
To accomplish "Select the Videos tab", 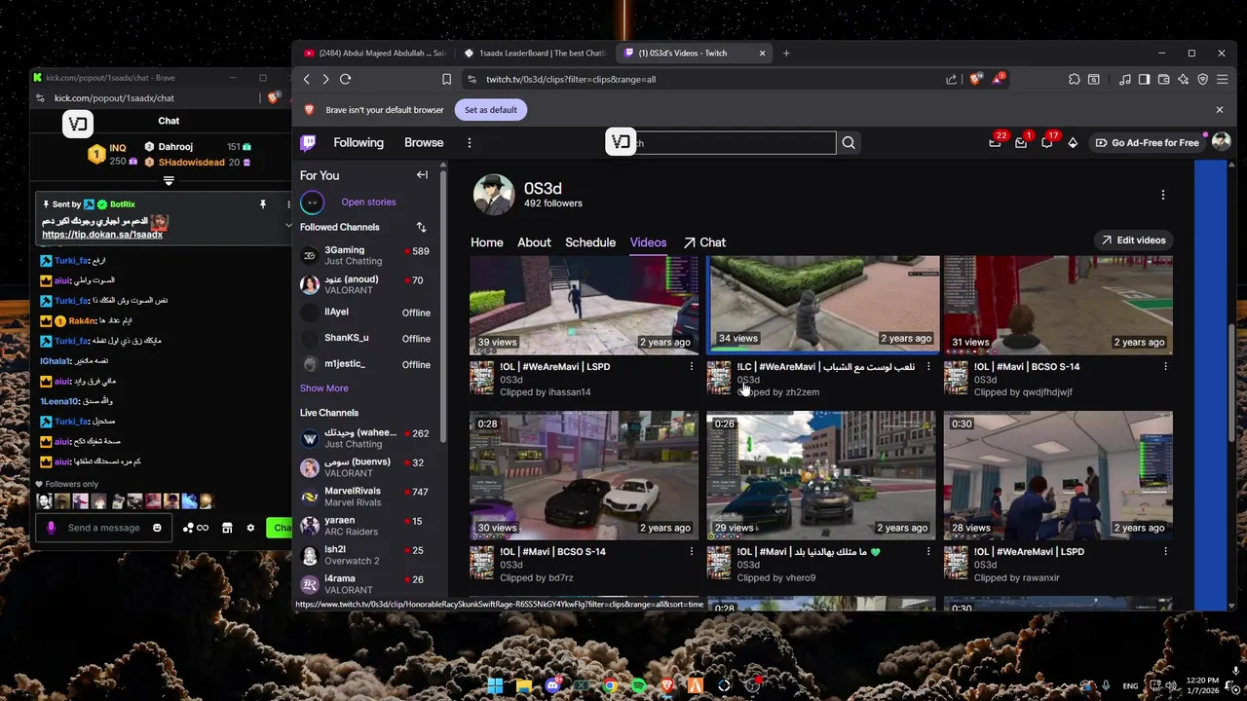I will pos(648,242).
